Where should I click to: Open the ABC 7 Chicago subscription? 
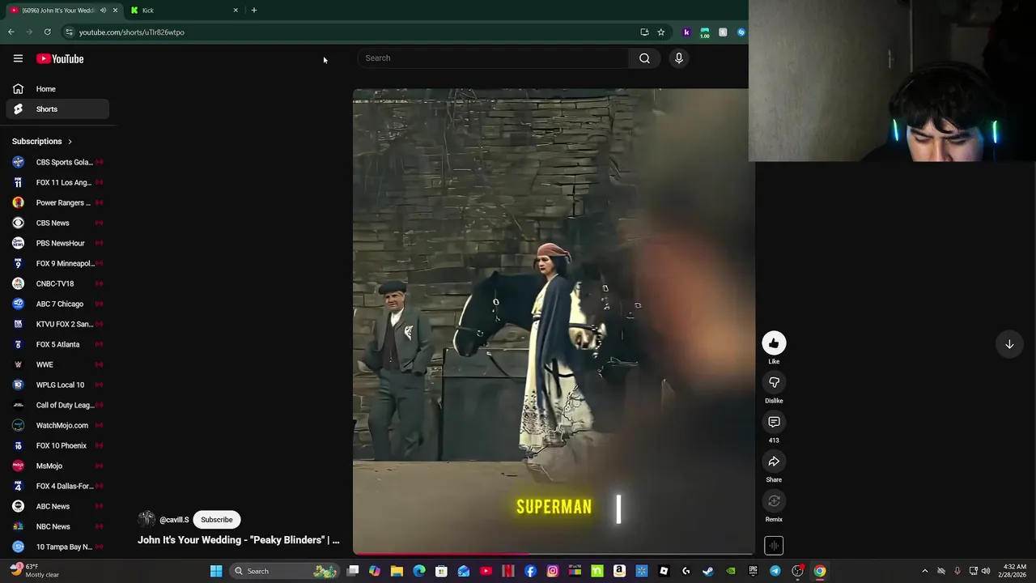[x=57, y=304]
